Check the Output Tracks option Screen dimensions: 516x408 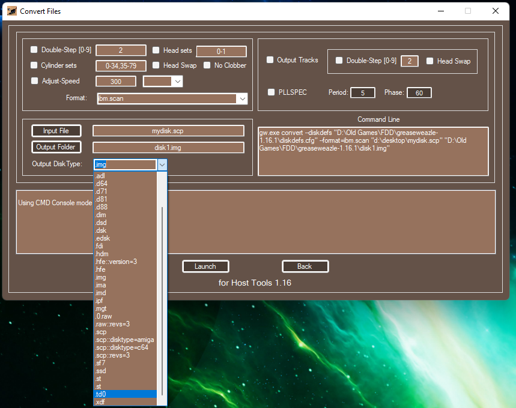coord(270,60)
